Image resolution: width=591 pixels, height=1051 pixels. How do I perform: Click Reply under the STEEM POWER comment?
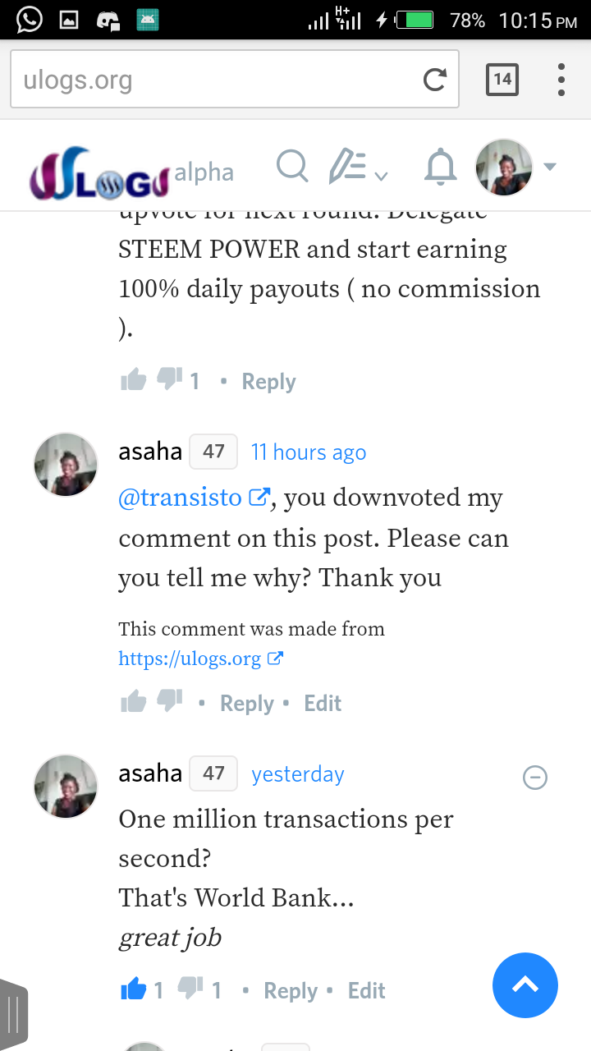pos(268,382)
